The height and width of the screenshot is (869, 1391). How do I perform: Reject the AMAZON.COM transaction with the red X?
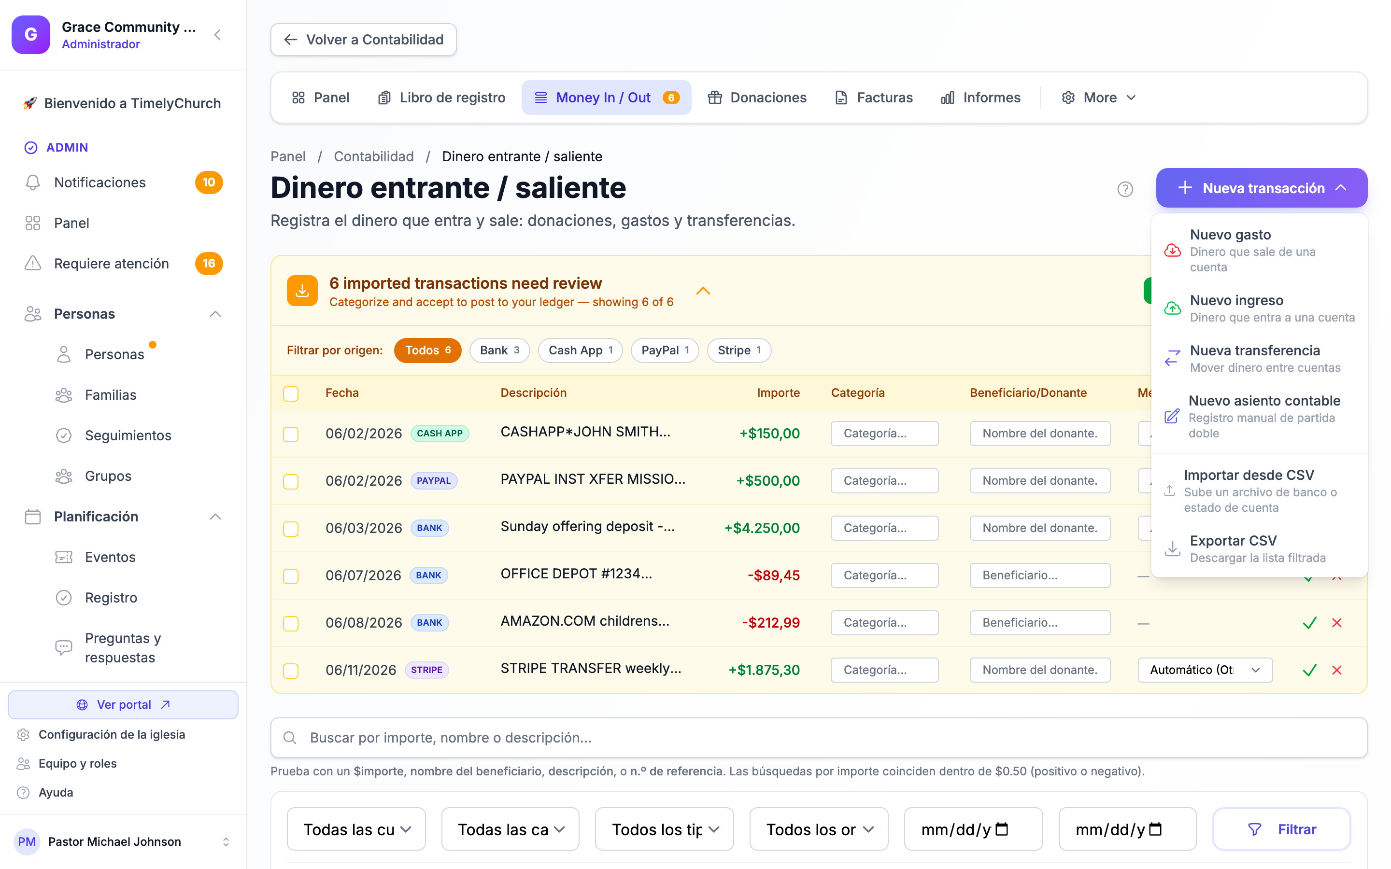(x=1337, y=622)
